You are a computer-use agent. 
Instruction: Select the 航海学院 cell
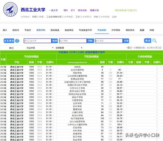tap(77, 134)
